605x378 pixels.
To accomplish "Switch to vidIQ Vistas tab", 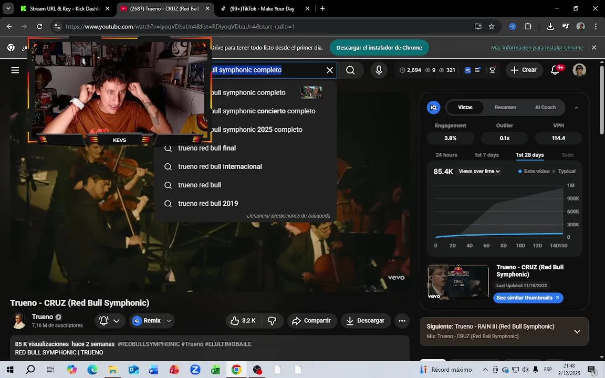I will pyautogui.click(x=465, y=107).
